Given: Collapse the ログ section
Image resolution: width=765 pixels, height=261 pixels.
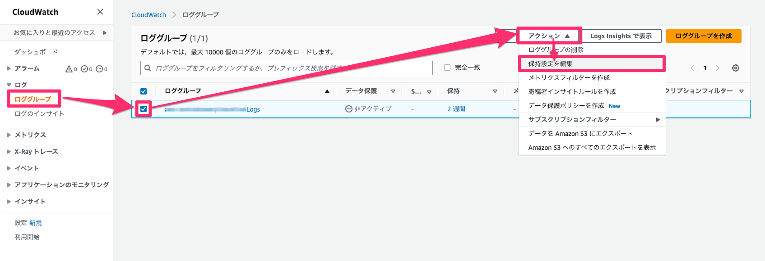Looking at the screenshot, I should pyautogui.click(x=9, y=85).
